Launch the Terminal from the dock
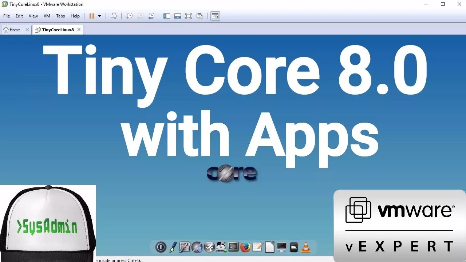 pos(233,247)
